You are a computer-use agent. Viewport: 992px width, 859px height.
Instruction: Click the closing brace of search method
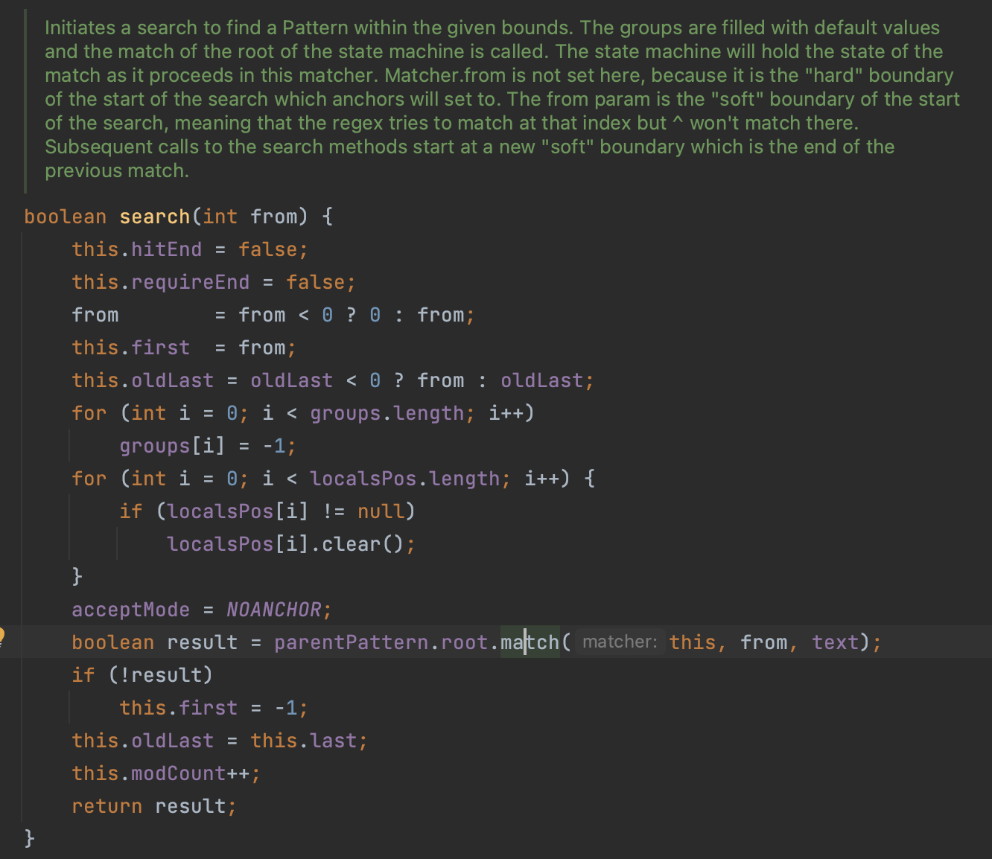[x=30, y=838]
